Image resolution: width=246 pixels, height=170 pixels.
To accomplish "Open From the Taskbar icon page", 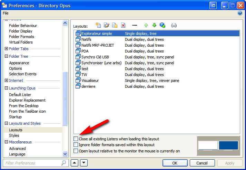I will tap(27, 111).
